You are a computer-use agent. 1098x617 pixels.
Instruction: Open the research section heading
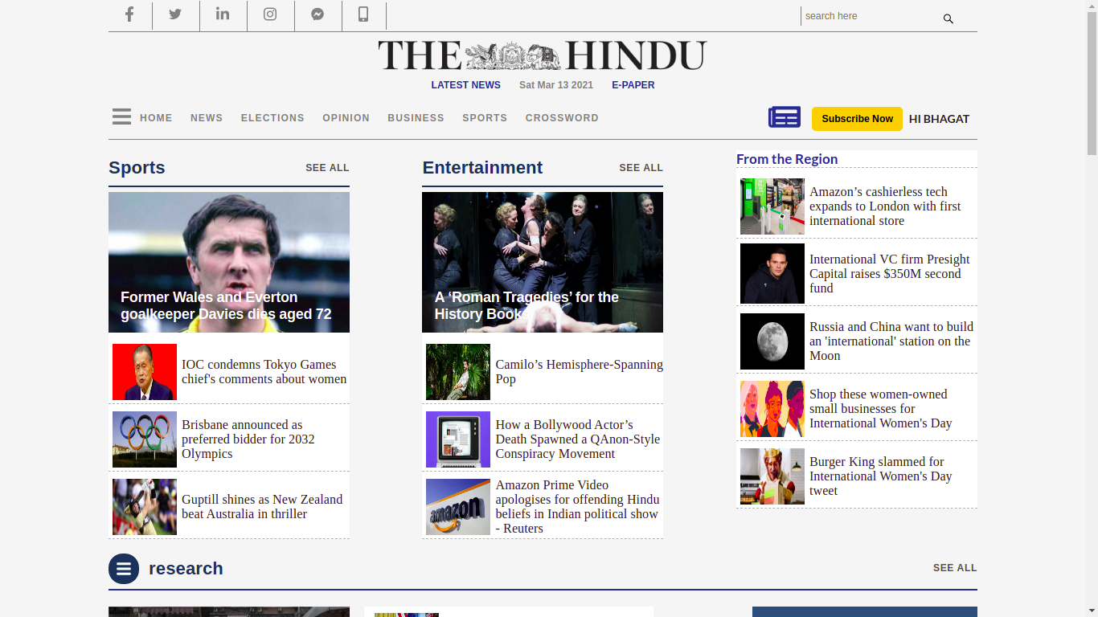(186, 569)
